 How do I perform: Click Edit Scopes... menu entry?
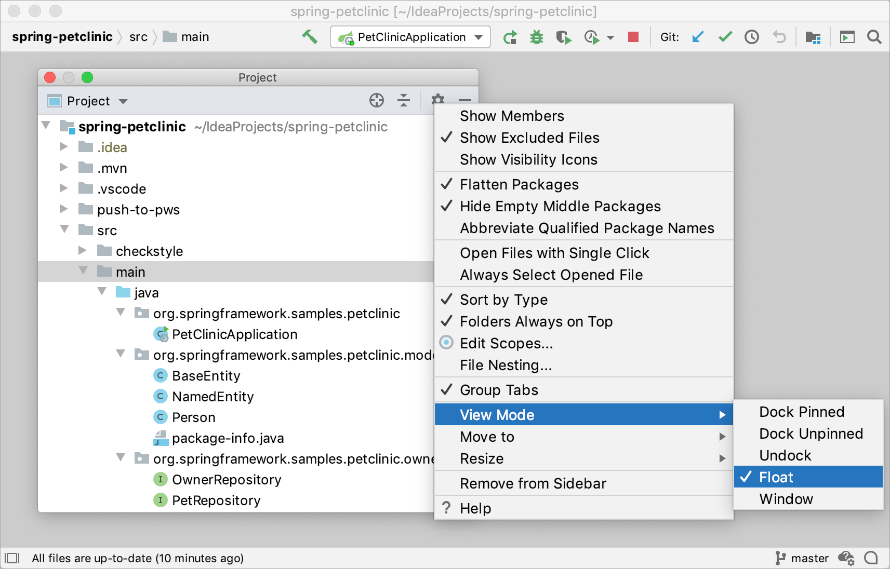click(x=584, y=343)
